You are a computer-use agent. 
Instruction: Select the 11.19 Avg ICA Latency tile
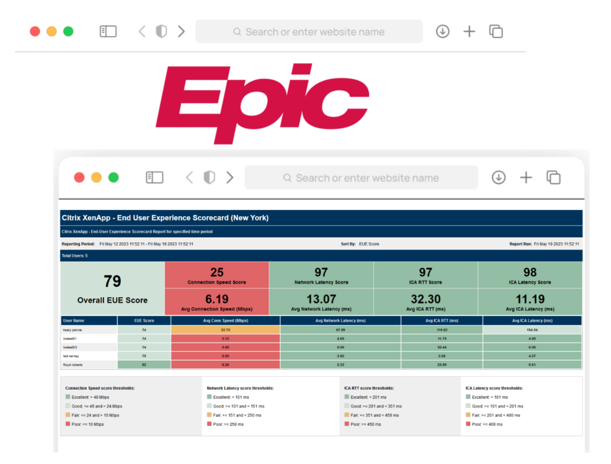click(530, 302)
